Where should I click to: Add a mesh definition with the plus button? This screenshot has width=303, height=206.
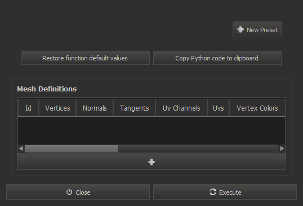click(151, 162)
